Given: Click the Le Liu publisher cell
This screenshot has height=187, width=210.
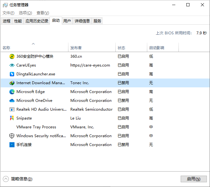Looking at the screenshot, I should [76, 118].
